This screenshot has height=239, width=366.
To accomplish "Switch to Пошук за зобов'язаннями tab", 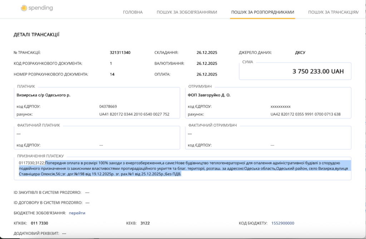I will click(187, 12).
